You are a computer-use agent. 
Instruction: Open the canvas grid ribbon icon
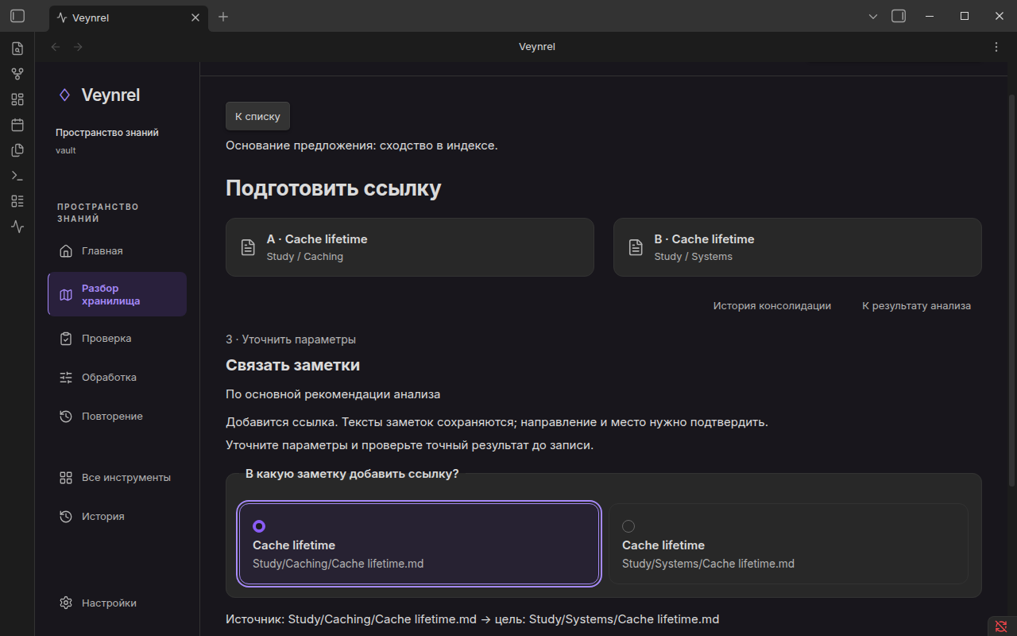click(17, 99)
